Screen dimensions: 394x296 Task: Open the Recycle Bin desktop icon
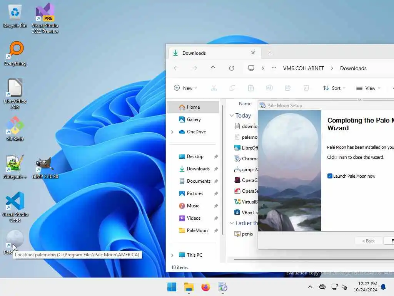(x=15, y=15)
